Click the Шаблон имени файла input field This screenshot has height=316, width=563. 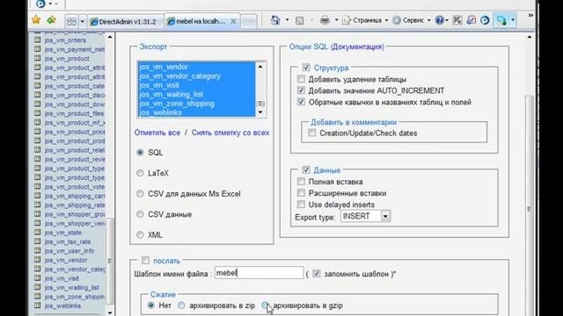click(x=259, y=273)
